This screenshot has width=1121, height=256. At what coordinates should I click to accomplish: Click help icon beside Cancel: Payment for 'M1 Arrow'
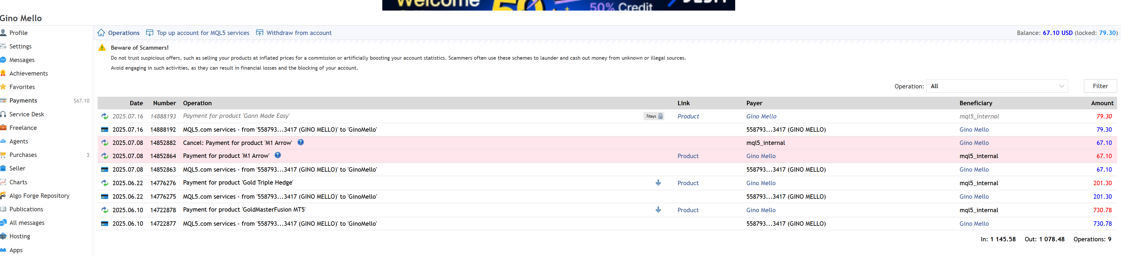pos(301,142)
